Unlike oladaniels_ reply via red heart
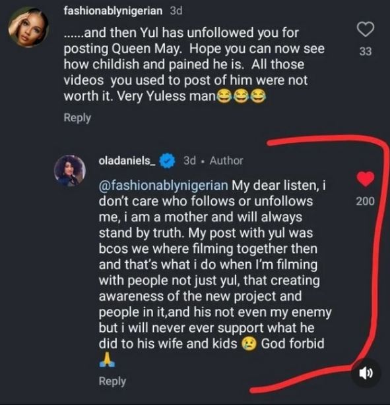The height and width of the screenshot is (405, 390). [366, 178]
